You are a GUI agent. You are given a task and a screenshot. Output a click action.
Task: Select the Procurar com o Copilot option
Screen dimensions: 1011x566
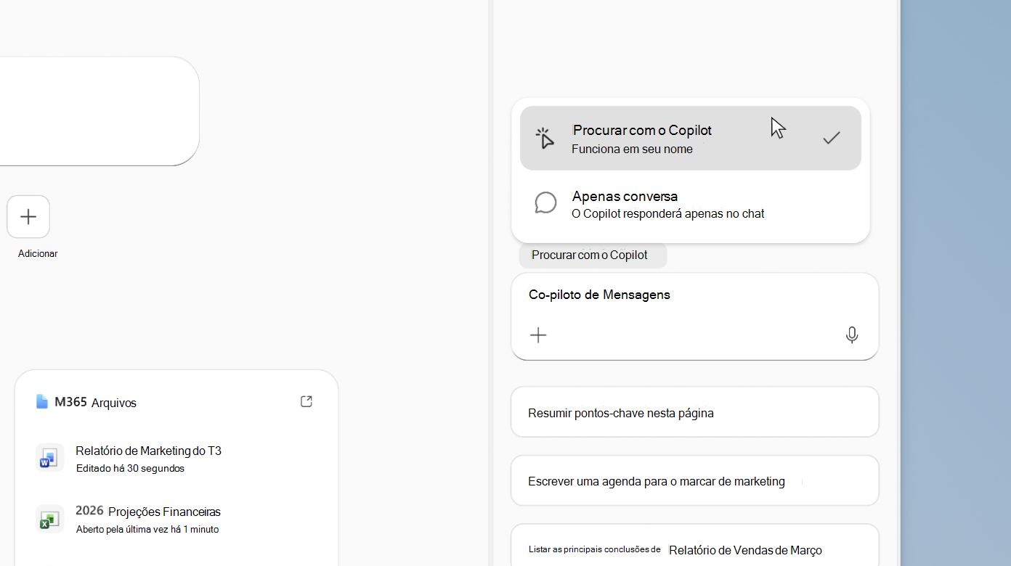pos(690,138)
